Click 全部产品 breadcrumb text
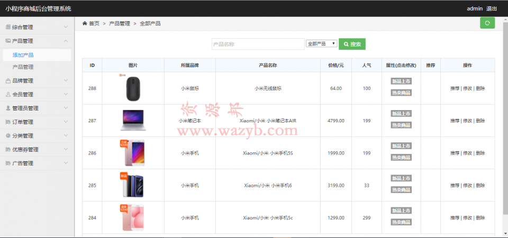The image size is (508, 238). 150,23
